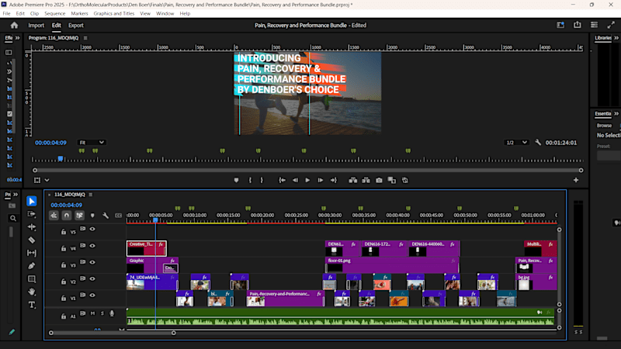This screenshot has width=621, height=349.
Task: Open playback resolution 1/2 dropdown
Action: [x=516, y=143]
